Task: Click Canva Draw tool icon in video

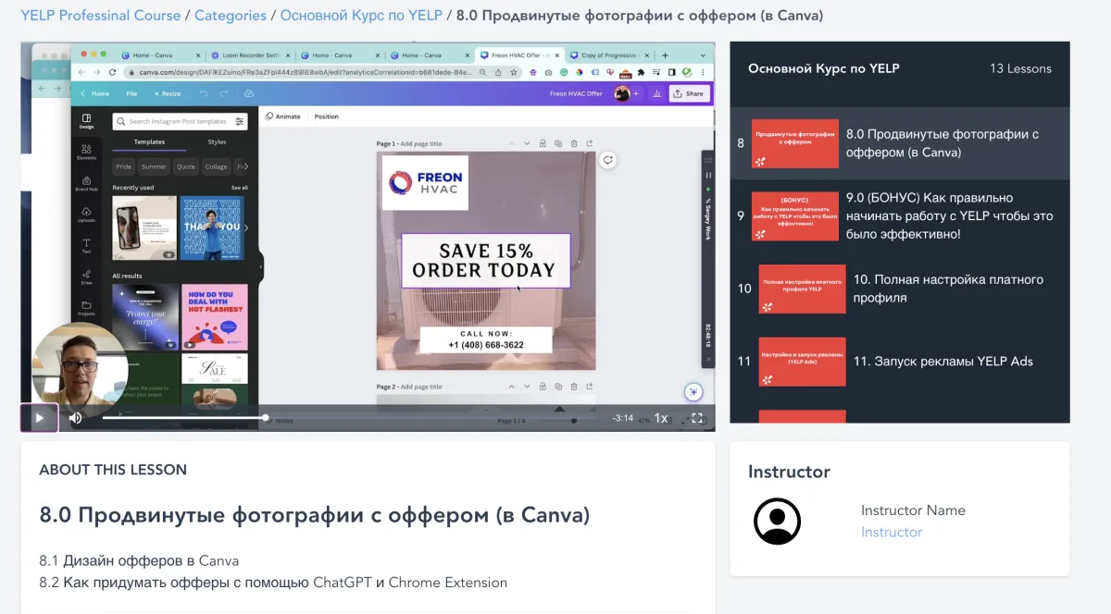Action: pos(86,276)
